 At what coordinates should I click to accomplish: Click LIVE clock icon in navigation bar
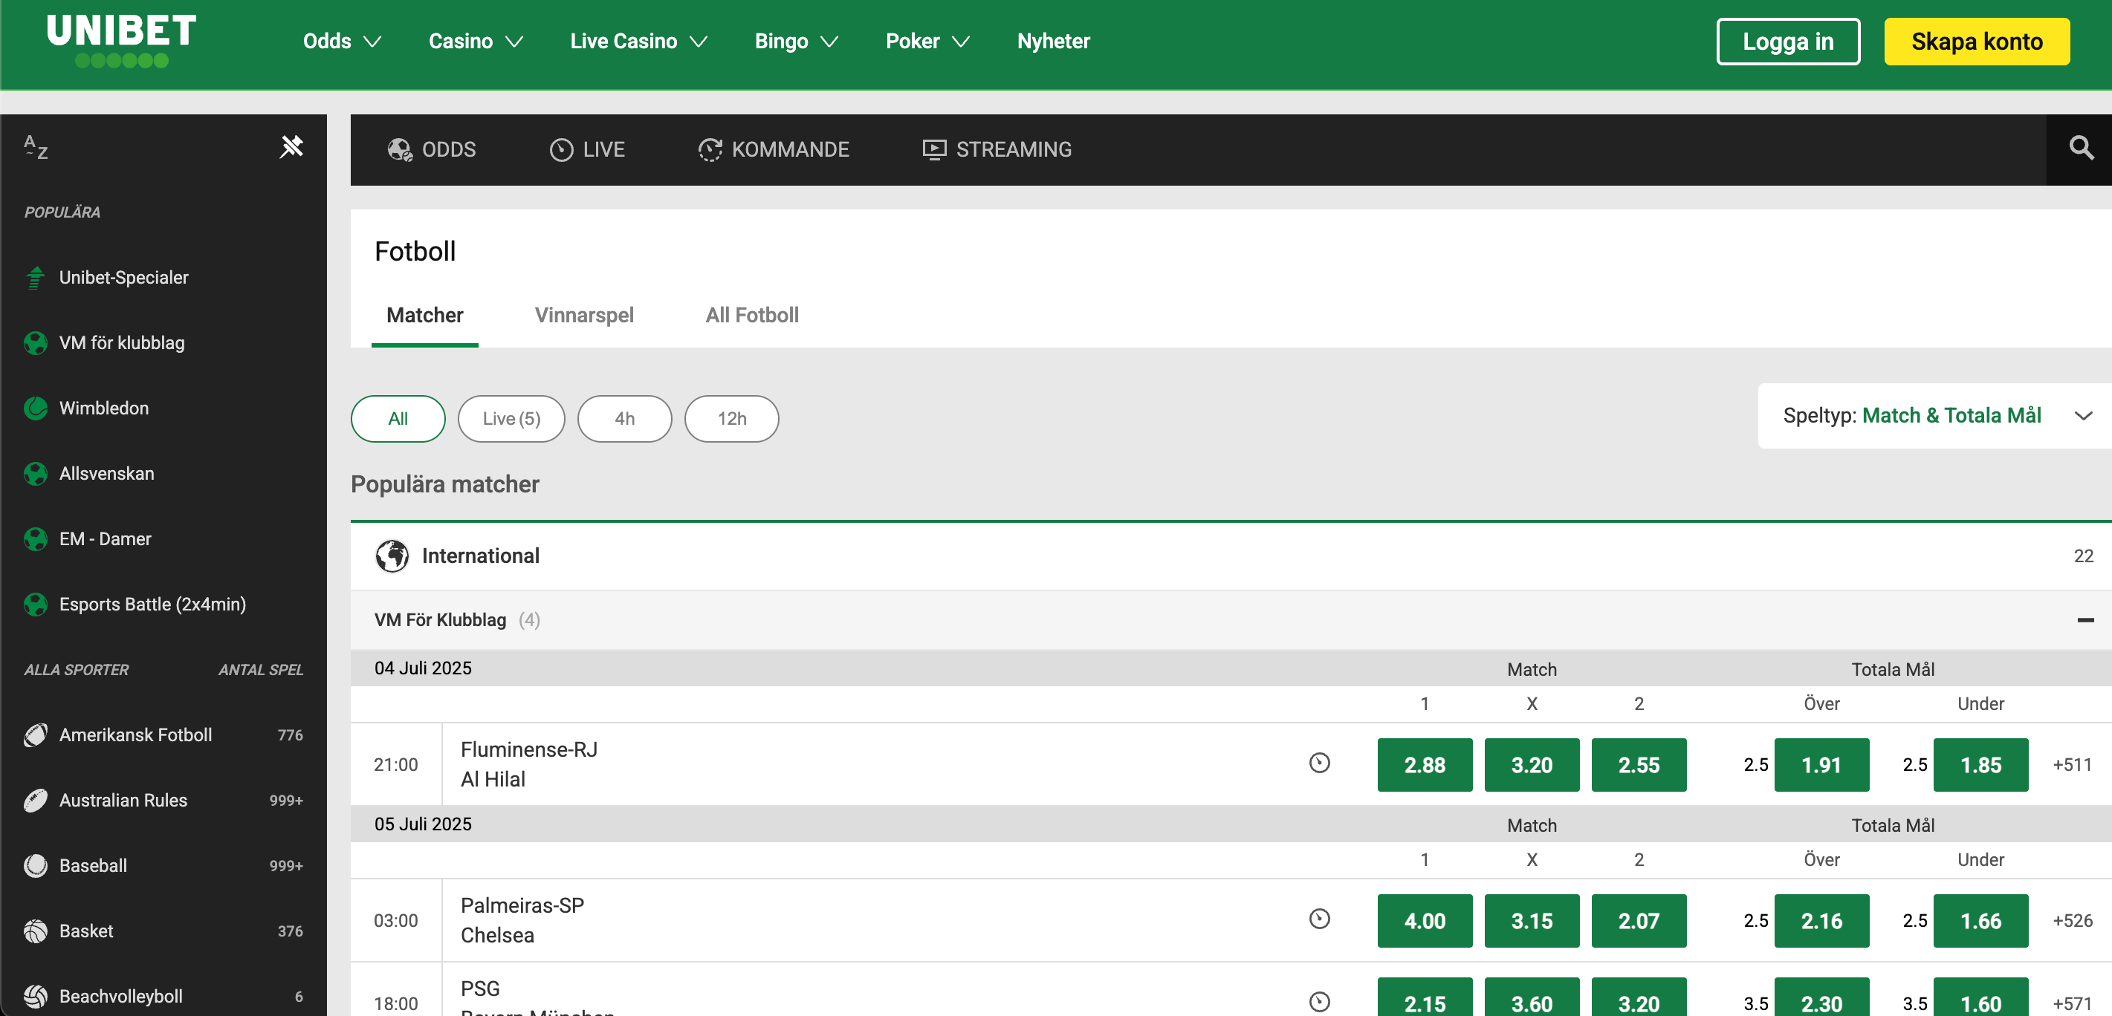pyautogui.click(x=561, y=150)
